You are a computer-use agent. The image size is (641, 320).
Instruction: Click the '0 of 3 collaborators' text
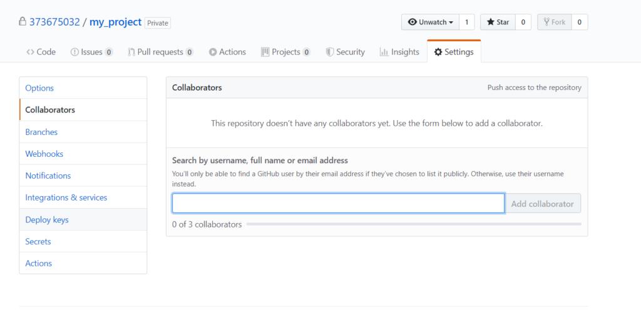[x=207, y=224]
